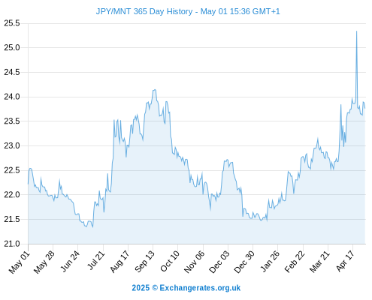Select the Feb 22 x-axis date label

(295, 262)
